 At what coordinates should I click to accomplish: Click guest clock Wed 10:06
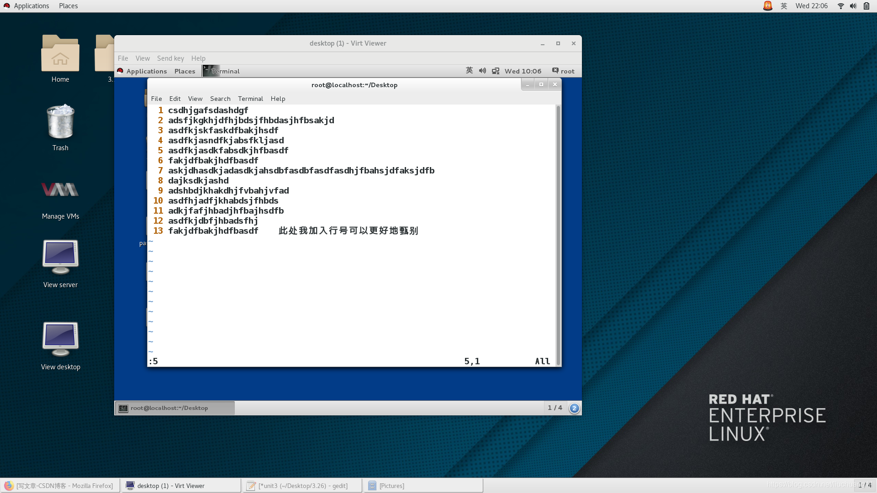523,71
